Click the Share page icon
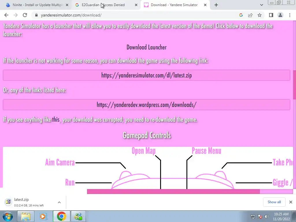Screen dimensions: 296x222 [250, 15]
